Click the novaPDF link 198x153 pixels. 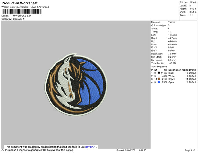pyautogui.click(x=91, y=147)
